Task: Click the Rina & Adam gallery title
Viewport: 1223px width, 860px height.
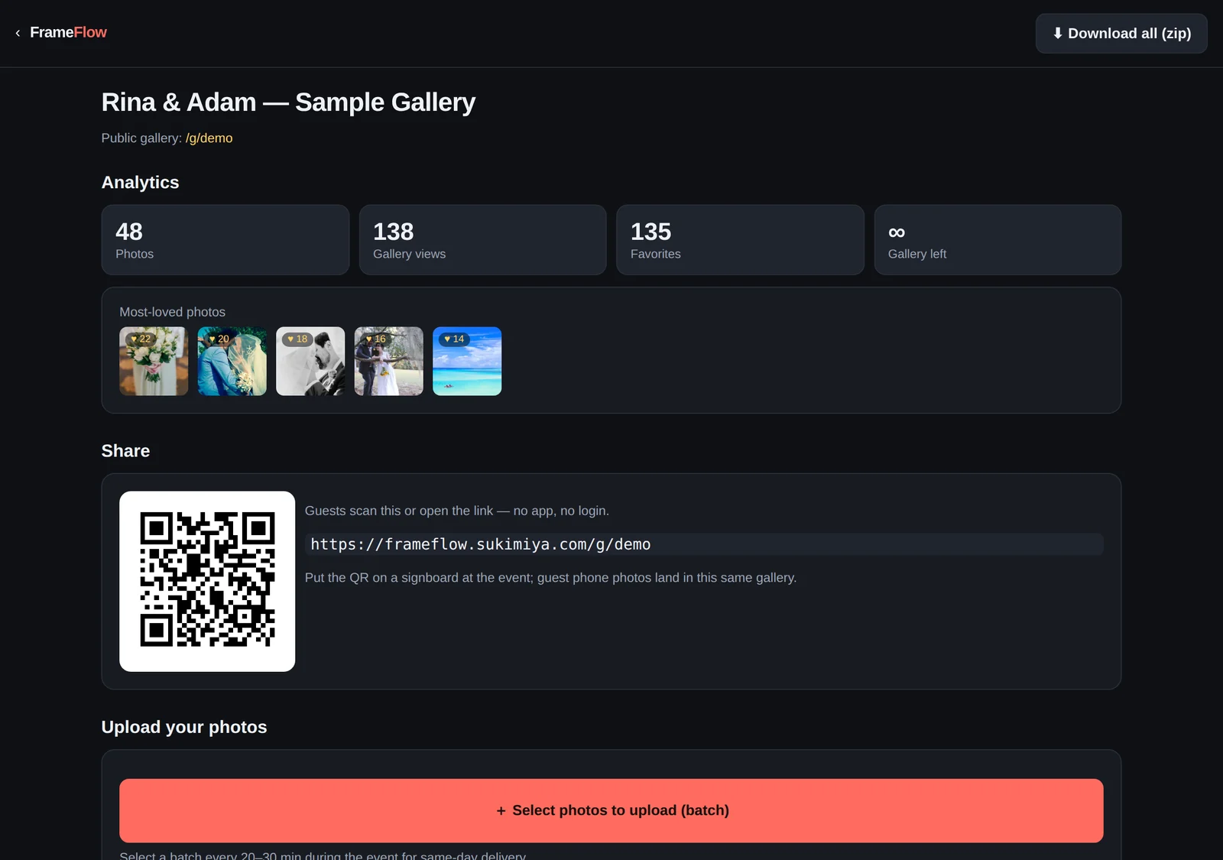Action: coord(288,102)
